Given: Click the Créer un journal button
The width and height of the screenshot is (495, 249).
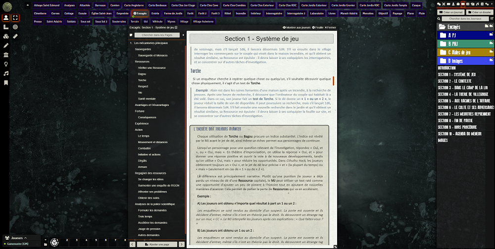Looking at the screenshot, I should click(x=452, y=11).
